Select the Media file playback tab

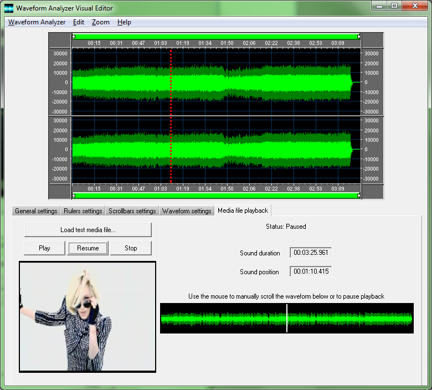tap(243, 211)
